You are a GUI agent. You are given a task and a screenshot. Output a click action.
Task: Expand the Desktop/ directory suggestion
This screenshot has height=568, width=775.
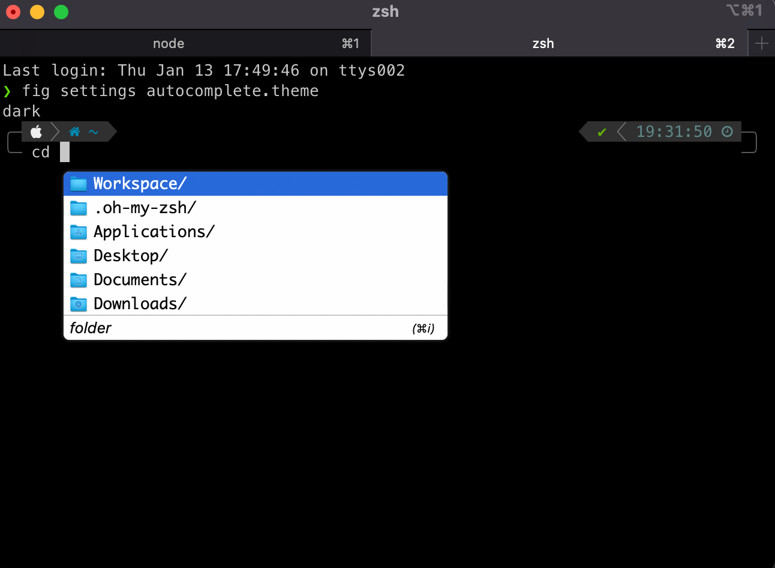point(130,256)
